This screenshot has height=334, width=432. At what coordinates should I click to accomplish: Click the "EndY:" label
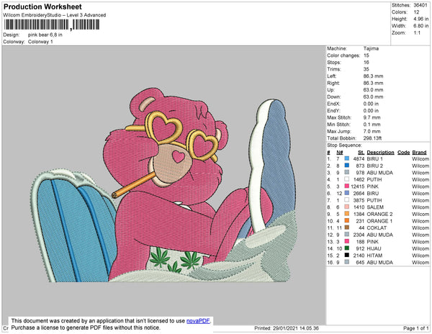coord(333,110)
